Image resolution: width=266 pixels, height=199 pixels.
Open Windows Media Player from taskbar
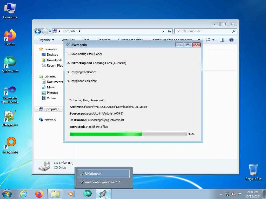click(71, 194)
